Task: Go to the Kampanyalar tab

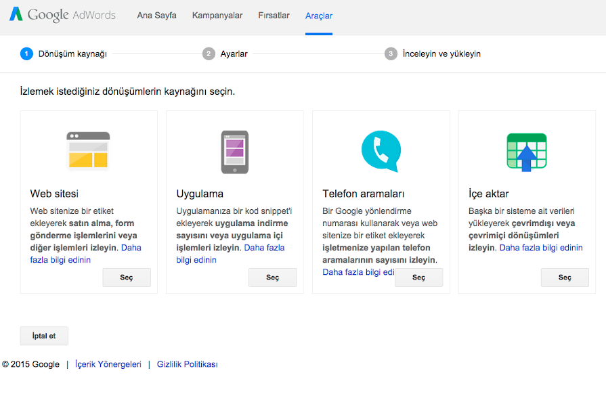Action: click(217, 16)
